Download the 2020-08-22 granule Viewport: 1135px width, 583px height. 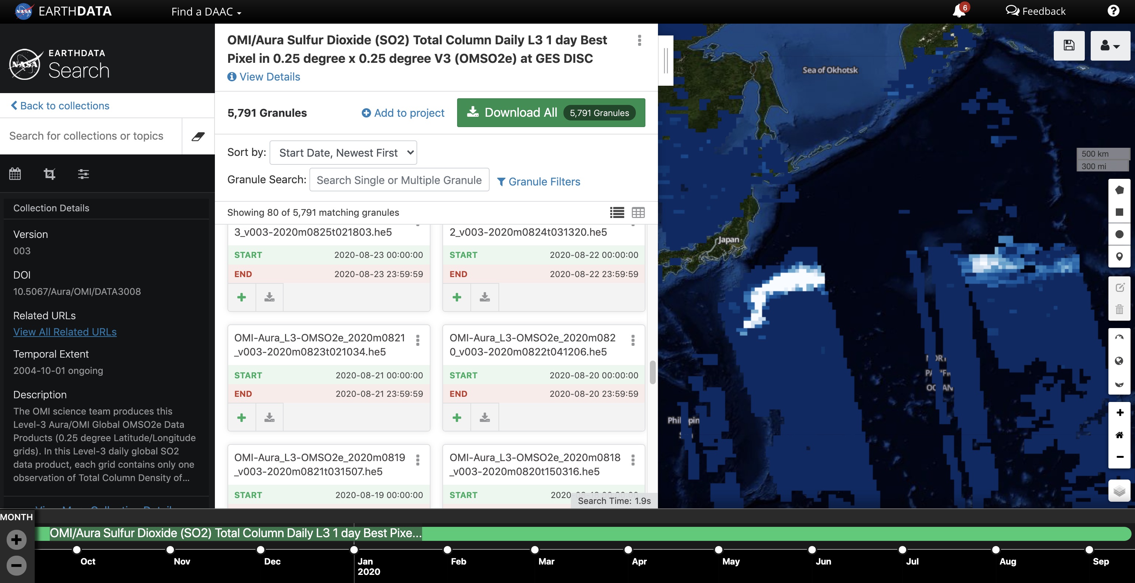pos(485,297)
